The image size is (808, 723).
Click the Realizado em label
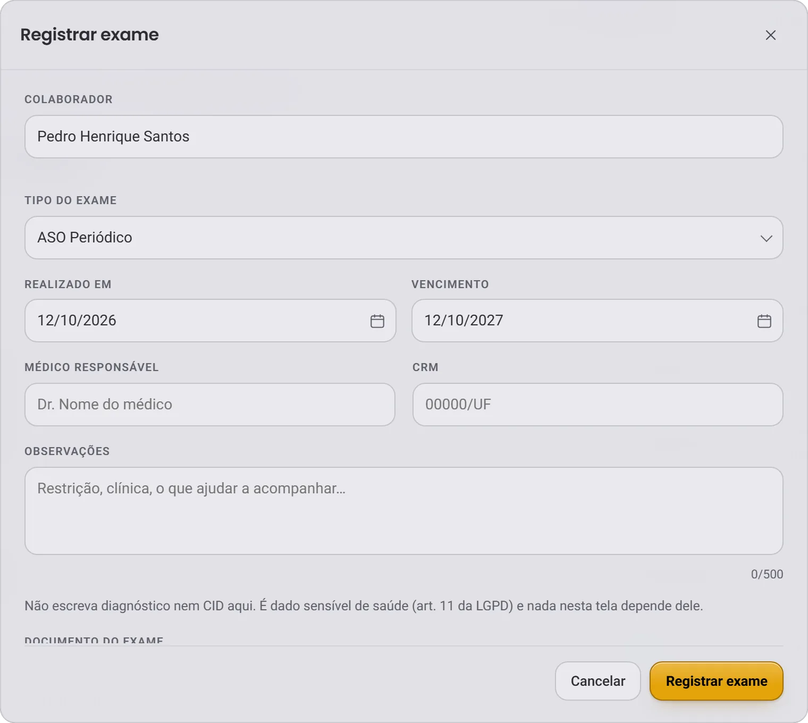click(68, 284)
